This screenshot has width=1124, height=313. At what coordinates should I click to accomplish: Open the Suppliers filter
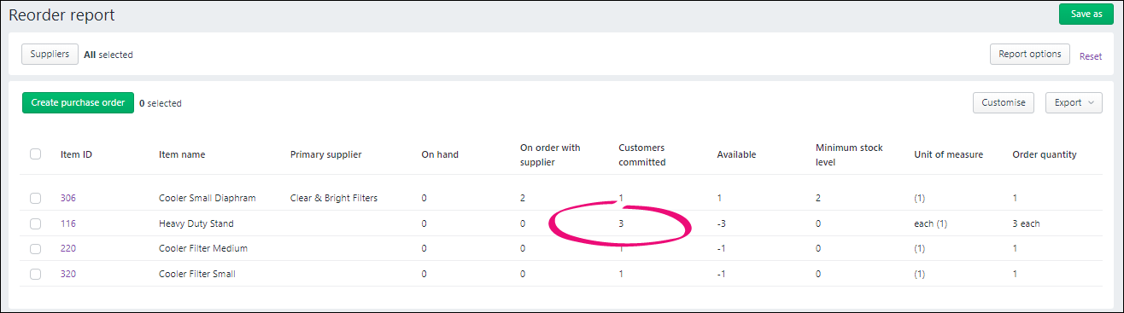point(50,54)
